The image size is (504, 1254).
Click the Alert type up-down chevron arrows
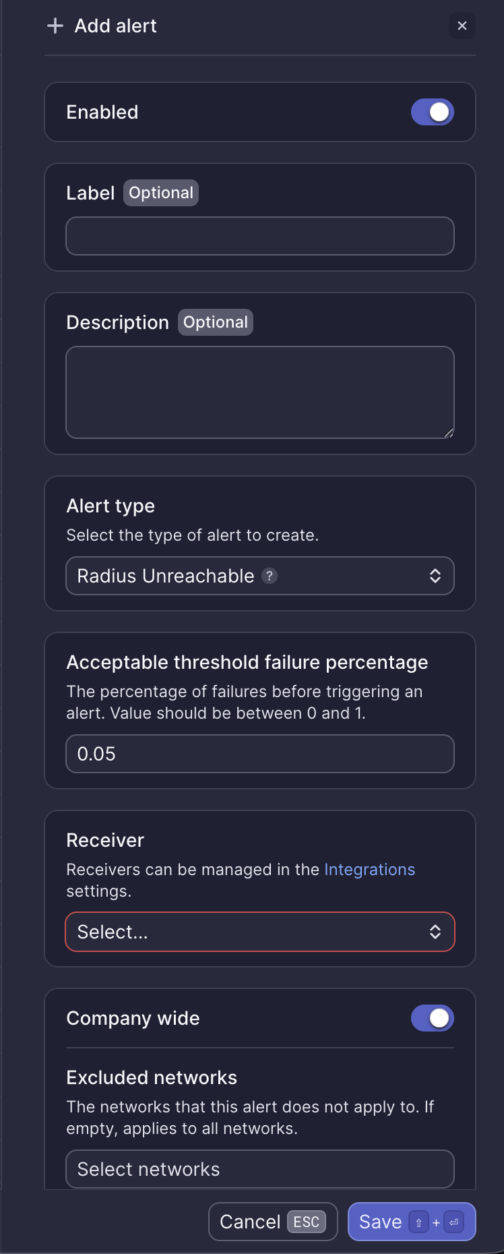coord(435,576)
